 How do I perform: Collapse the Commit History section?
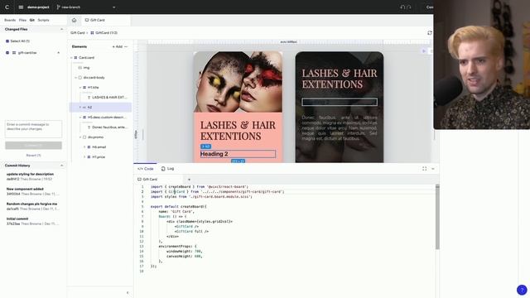pyautogui.click(x=61, y=166)
